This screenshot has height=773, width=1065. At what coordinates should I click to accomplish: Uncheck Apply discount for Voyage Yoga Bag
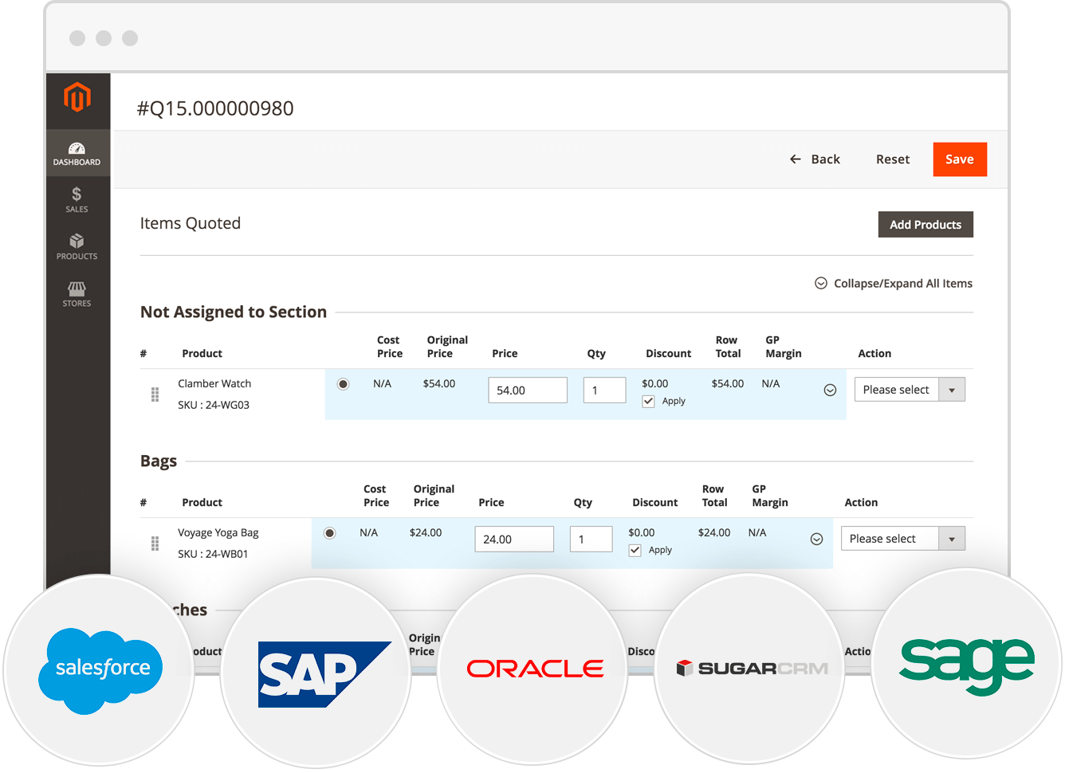click(x=635, y=551)
